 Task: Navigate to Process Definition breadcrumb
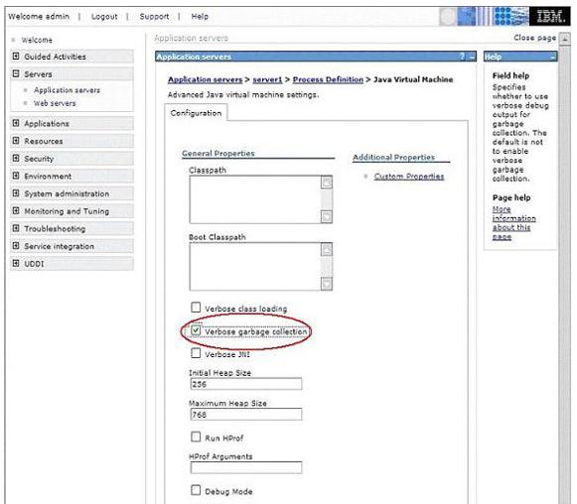[328, 79]
